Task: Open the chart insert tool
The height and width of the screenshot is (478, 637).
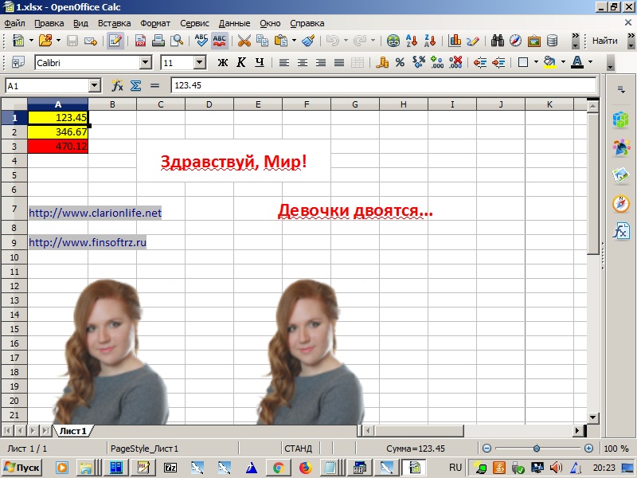Action: pyautogui.click(x=455, y=41)
